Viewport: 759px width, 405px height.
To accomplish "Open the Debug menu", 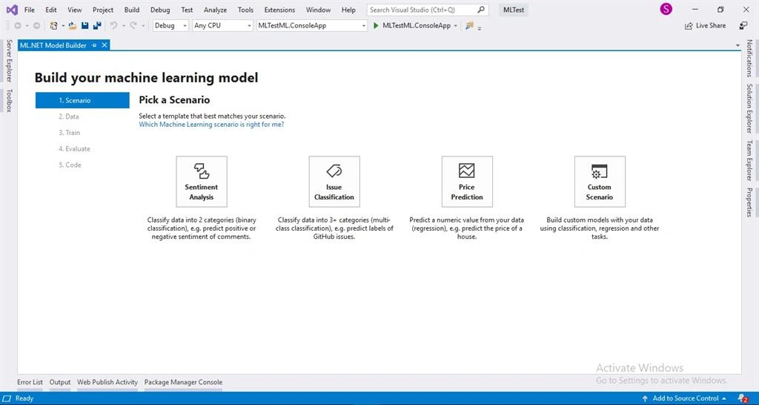I will pos(160,10).
